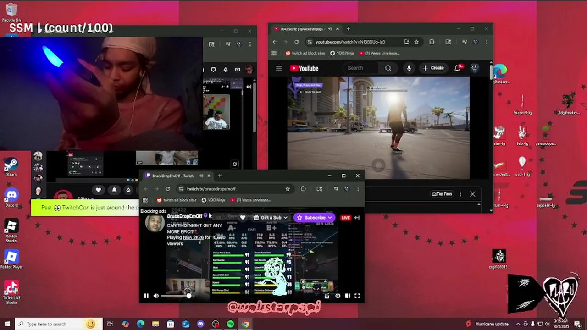Reload the Twitch page
Viewport: 587px width, 330px height.
coord(168,189)
